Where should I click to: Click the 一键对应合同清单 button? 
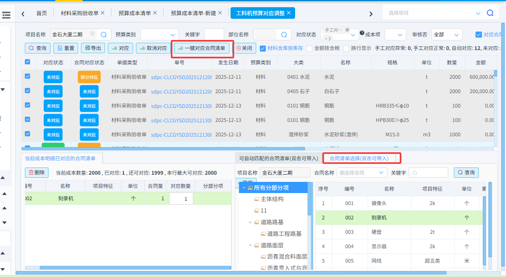point(202,48)
